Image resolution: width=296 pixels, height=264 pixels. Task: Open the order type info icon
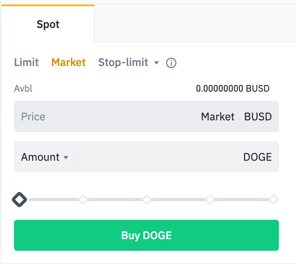pyautogui.click(x=171, y=63)
